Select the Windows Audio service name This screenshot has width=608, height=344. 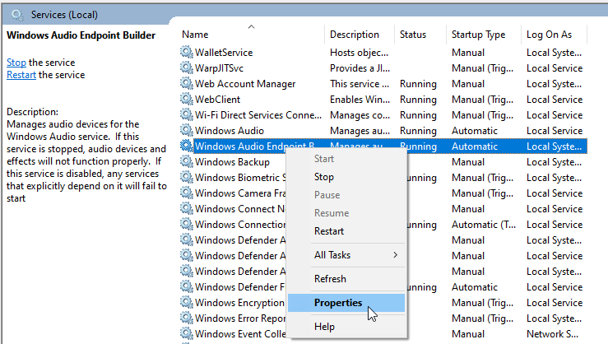(x=230, y=131)
